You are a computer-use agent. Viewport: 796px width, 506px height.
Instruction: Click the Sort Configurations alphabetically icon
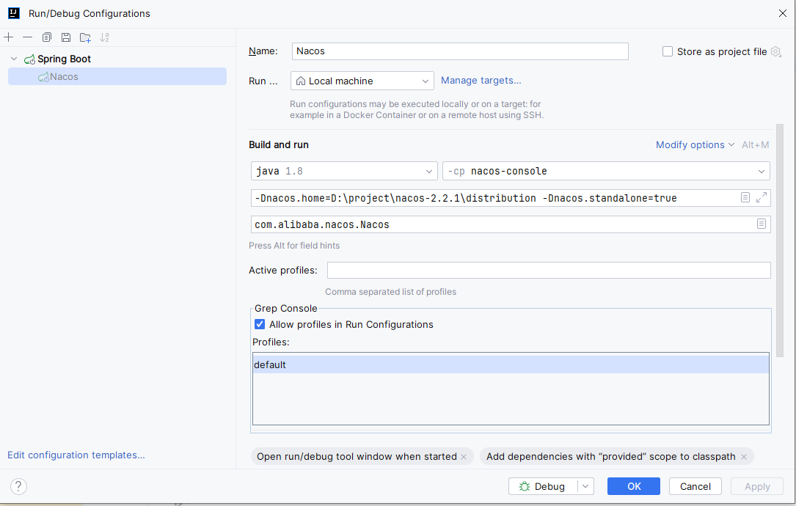[104, 37]
